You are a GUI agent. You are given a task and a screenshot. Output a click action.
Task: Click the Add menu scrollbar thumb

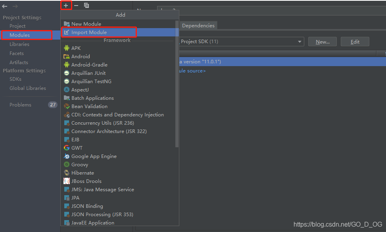pyautogui.click(x=177, y=84)
